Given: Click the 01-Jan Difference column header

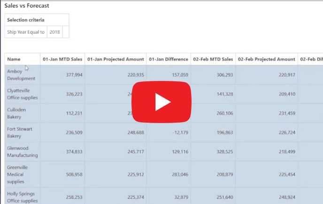Looking at the screenshot, I should pos(168,59).
